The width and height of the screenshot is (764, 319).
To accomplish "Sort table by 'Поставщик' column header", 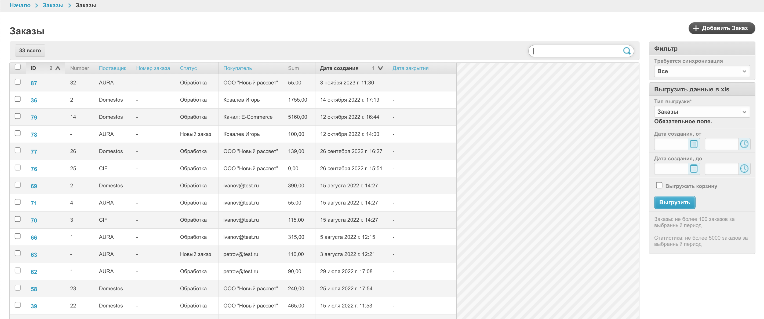I will click(112, 68).
